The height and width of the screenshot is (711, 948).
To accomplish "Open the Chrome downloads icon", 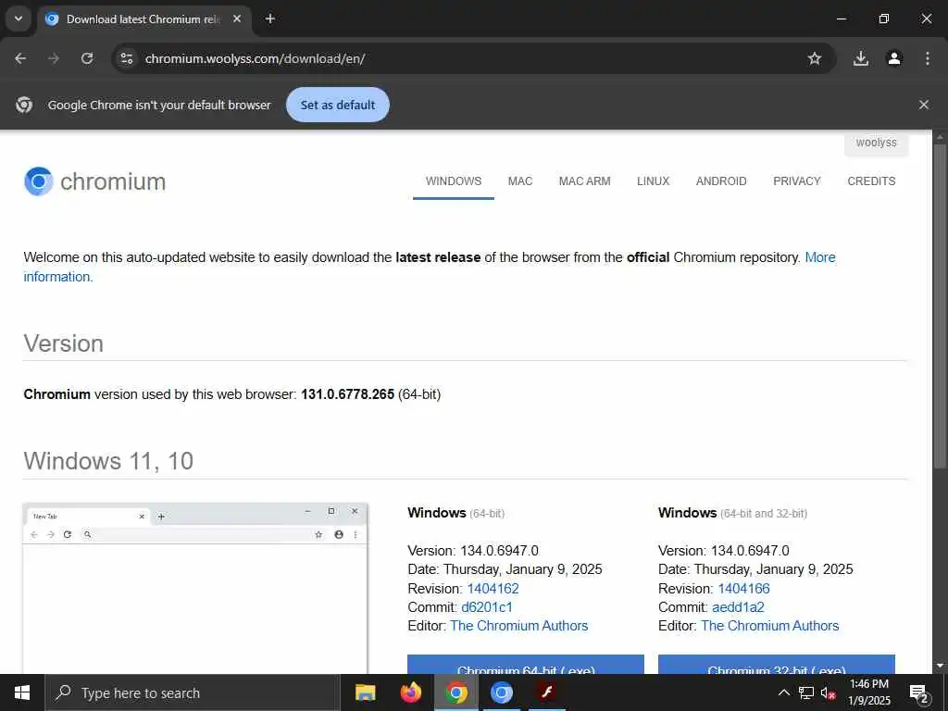I will (x=861, y=58).
